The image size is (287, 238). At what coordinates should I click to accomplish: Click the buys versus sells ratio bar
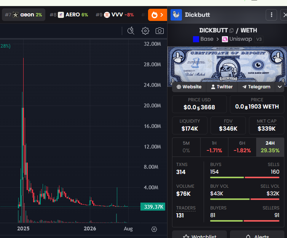click(245, 177)
